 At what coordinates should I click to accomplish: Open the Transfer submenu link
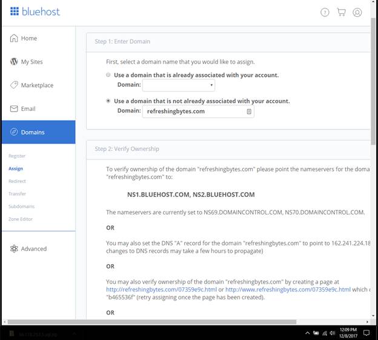pyautogui.click(x=17, y=193)
